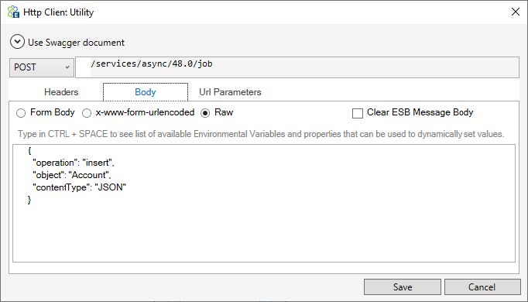The height and width of the screenshot is (302, 528).
Task: Click the Save button
Action: (403, 287)
